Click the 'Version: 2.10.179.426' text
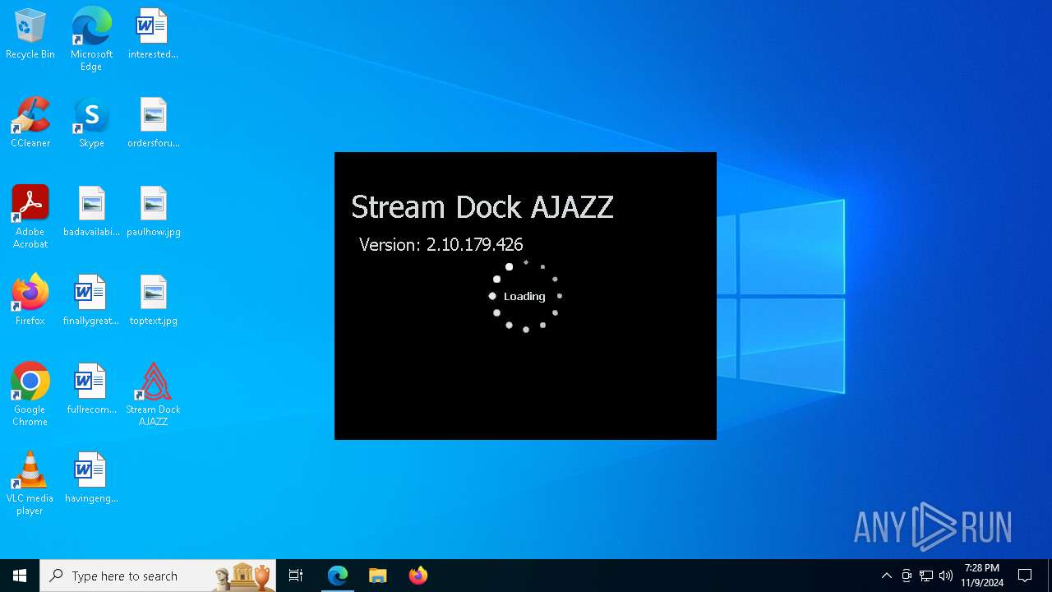This screenshot has width=1052, height=592. [441, 244]
